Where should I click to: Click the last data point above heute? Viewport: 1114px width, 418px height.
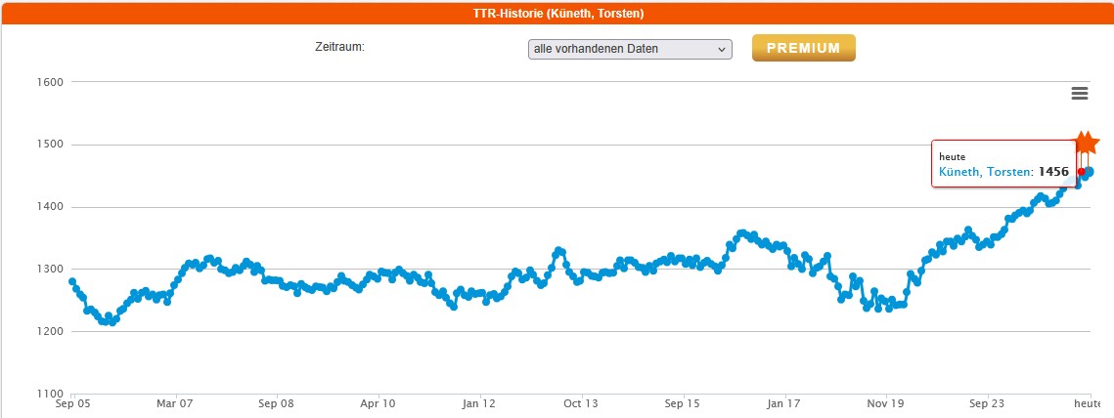pyautogui.click(x=1090, y=172)
